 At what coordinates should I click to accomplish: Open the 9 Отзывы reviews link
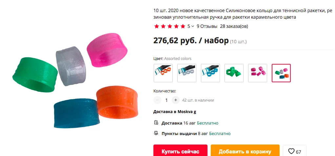207,27
